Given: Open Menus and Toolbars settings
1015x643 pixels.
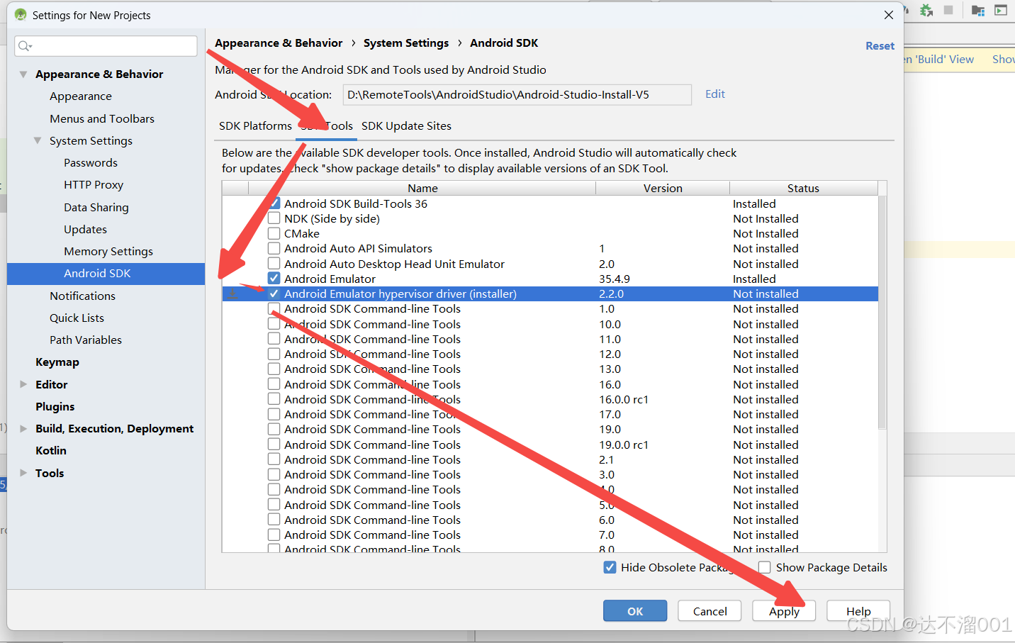Looking at the screenshot, I should click(102, 118).
